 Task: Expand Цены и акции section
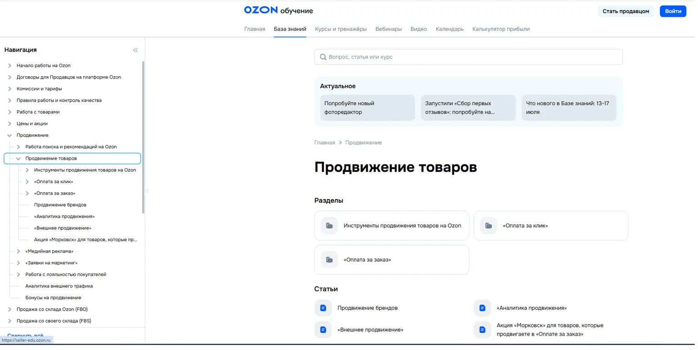[x=10, y=124]
